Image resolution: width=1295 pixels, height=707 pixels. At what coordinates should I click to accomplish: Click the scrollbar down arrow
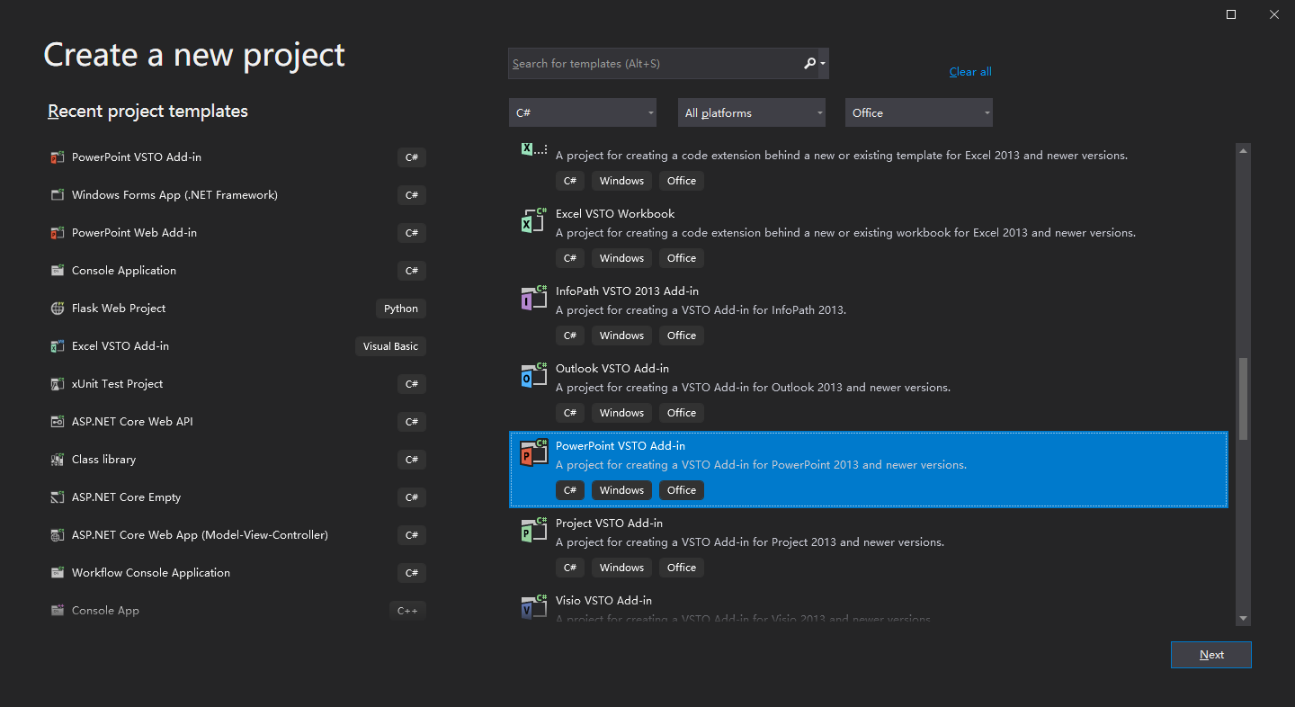(1244, 618)
